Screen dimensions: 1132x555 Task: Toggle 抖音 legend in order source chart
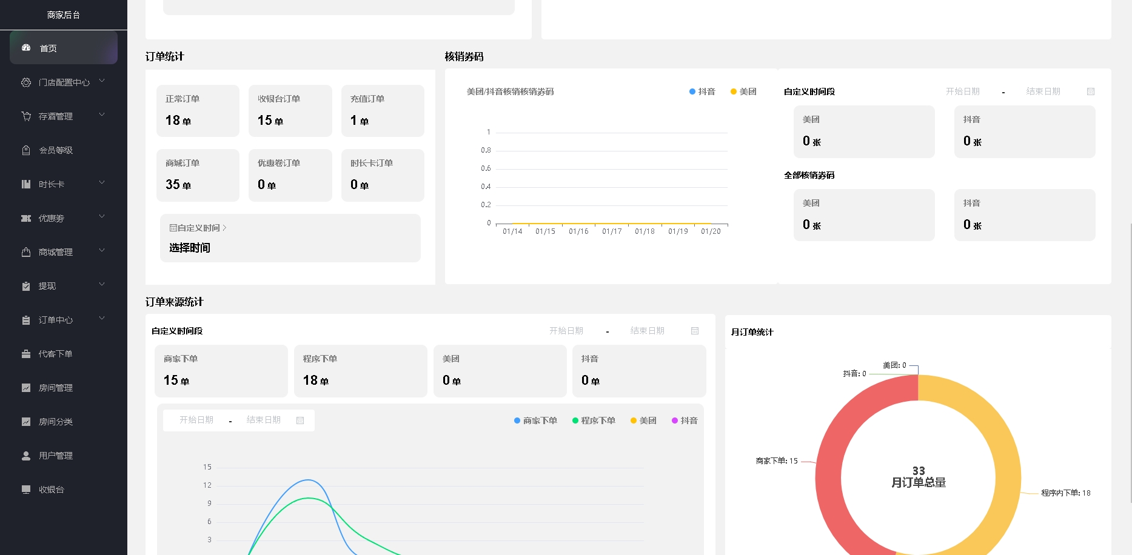pos(685,420)
